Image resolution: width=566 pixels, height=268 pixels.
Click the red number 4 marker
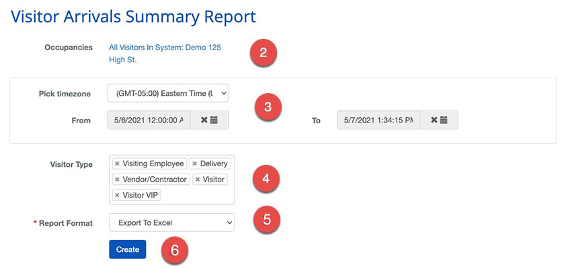(266, 179)
